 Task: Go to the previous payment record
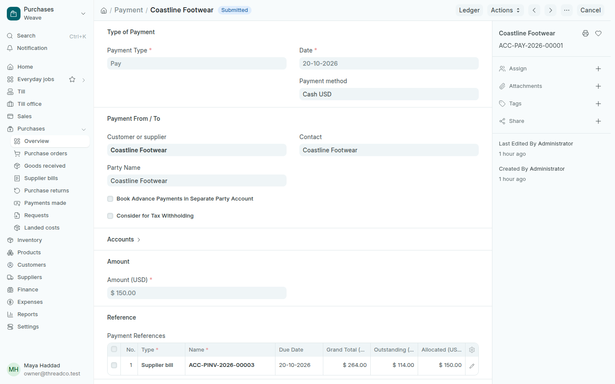[x=534, y=10]
